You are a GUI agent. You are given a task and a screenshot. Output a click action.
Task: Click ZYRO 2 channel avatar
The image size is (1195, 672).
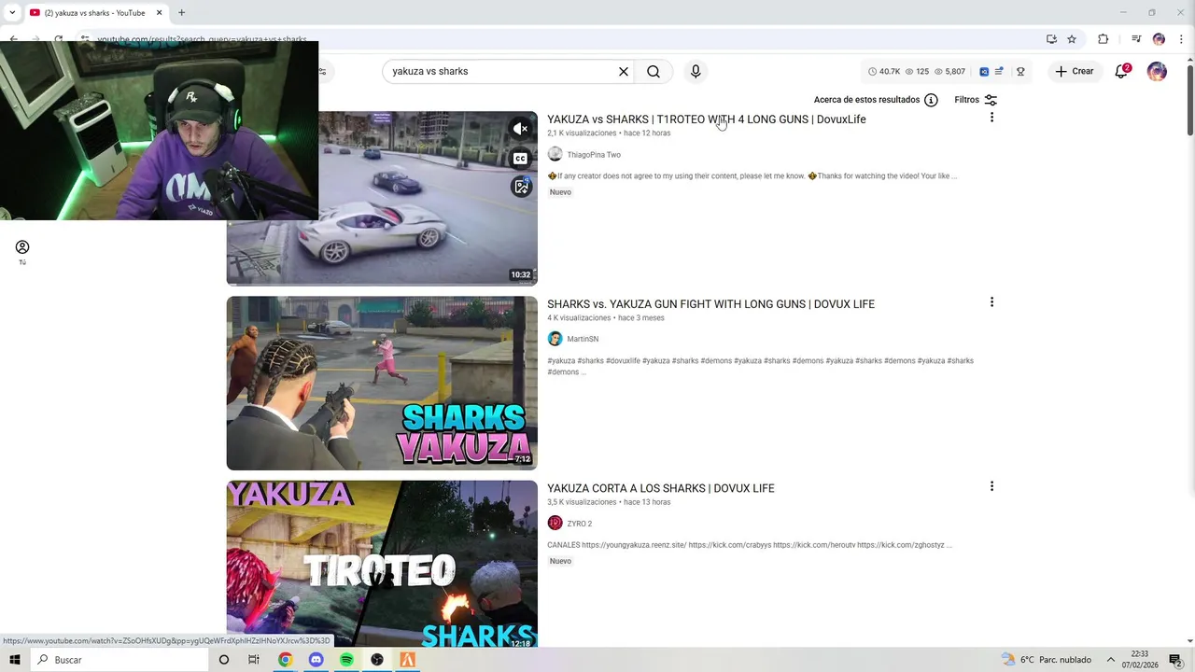(x=555, y=523)
